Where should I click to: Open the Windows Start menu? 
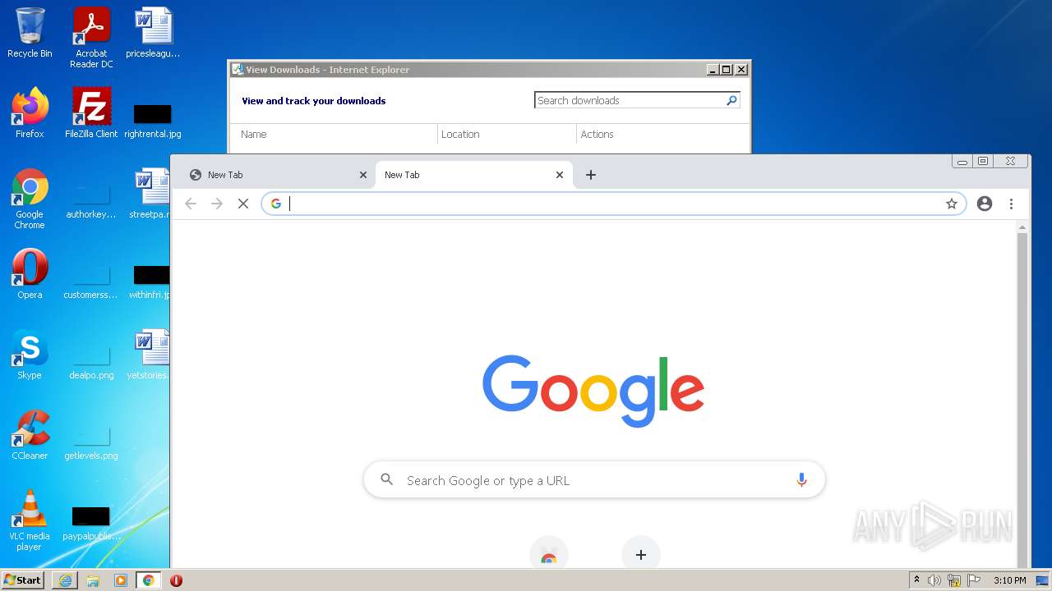click(23, 580)
